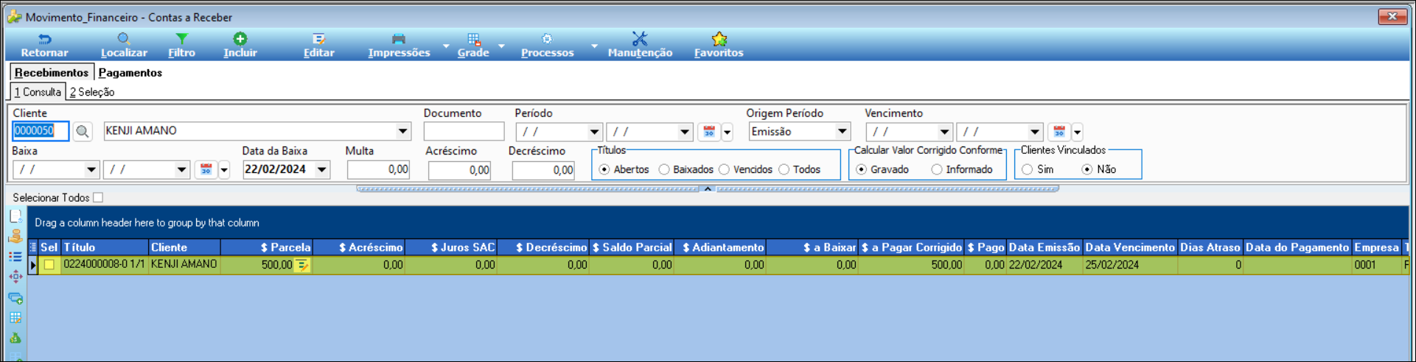Image resolution: width=1416 pixels, height=362 pixels.
Task: Click the grid edit sidebar icon
Action: tap(15, 318)
